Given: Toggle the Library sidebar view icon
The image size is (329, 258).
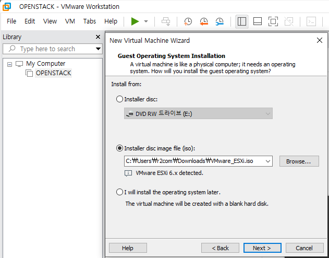Looking at the screenshot, I should [x=242, y=21].
